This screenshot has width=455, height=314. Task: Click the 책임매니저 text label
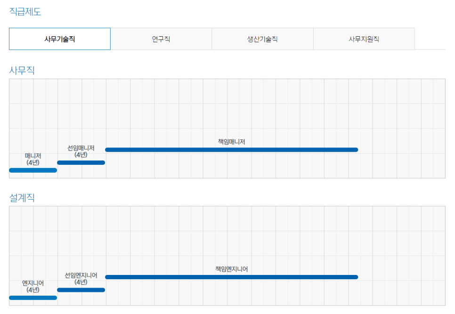click(x=231, y=142)
